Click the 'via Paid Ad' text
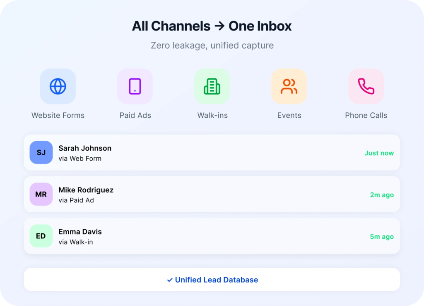 76,200
